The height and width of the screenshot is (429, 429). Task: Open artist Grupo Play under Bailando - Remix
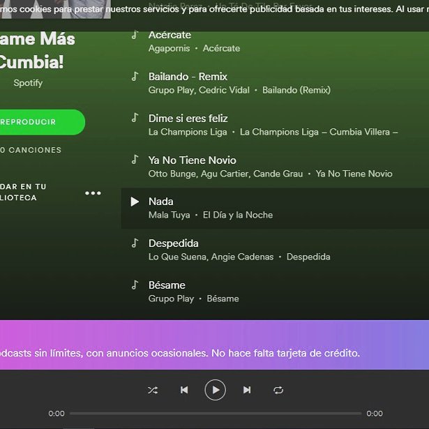[172, 90]
